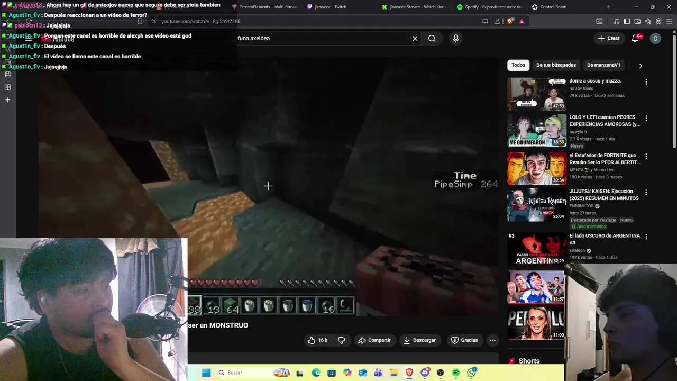Open 'El lado OSCURO de ARGENTINA #3' title
The image size is (677, 381).
[605, 239]
